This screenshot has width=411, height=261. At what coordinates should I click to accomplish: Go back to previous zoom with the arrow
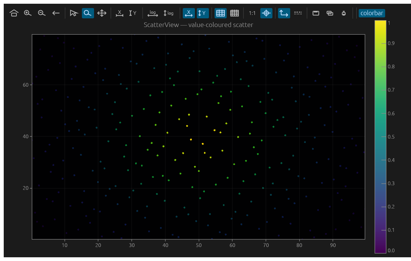point(56,13)
